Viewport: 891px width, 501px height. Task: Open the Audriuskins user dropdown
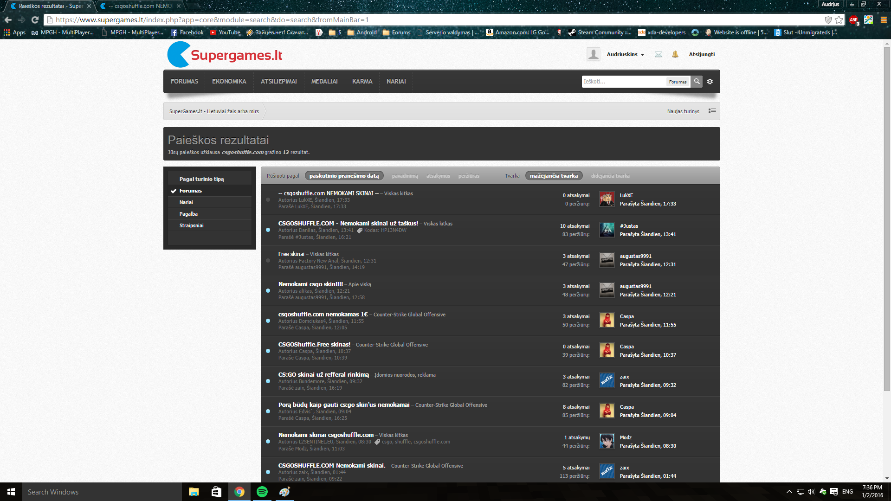(x=625, y=54)
